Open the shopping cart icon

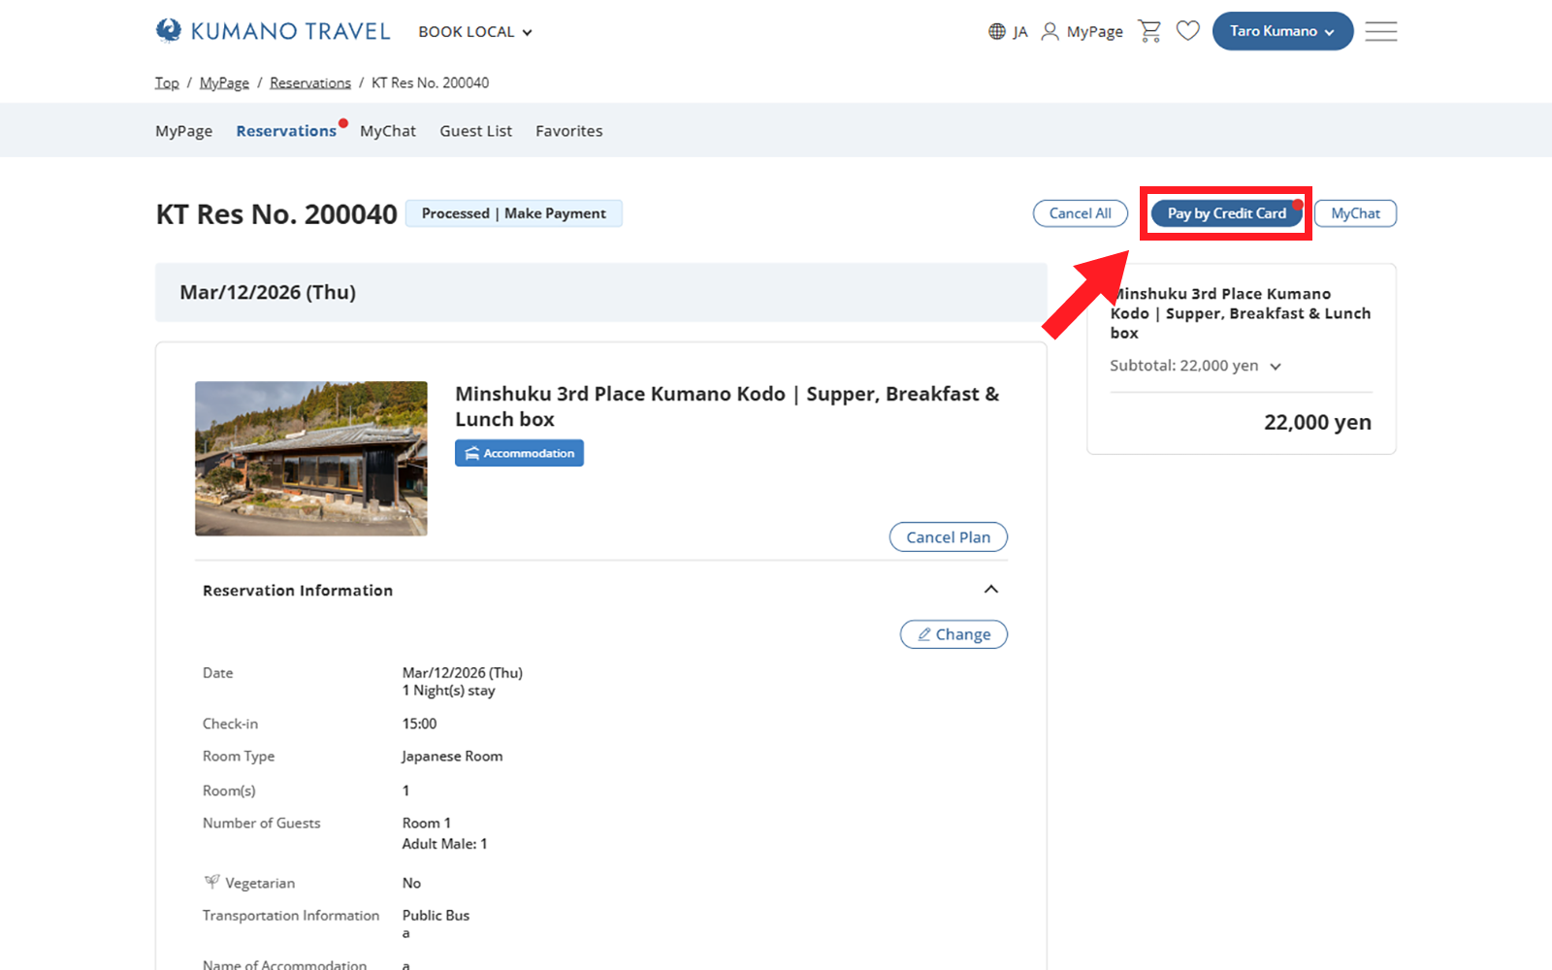1149,31
